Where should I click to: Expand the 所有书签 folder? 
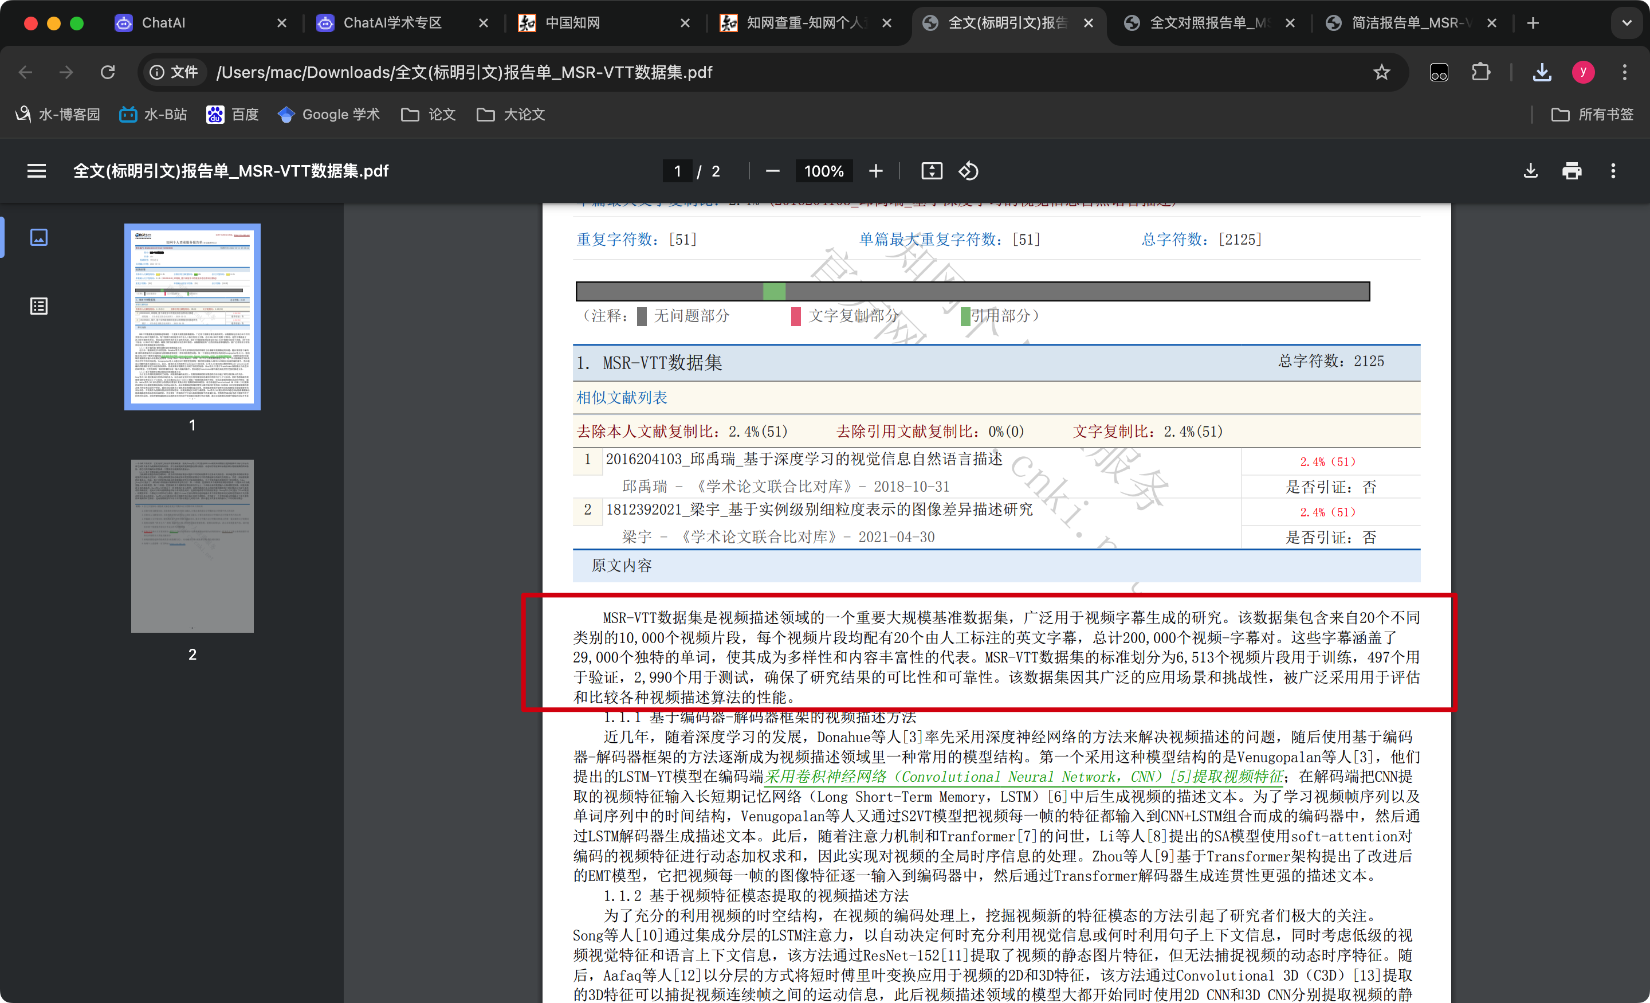coord(1592,115)
